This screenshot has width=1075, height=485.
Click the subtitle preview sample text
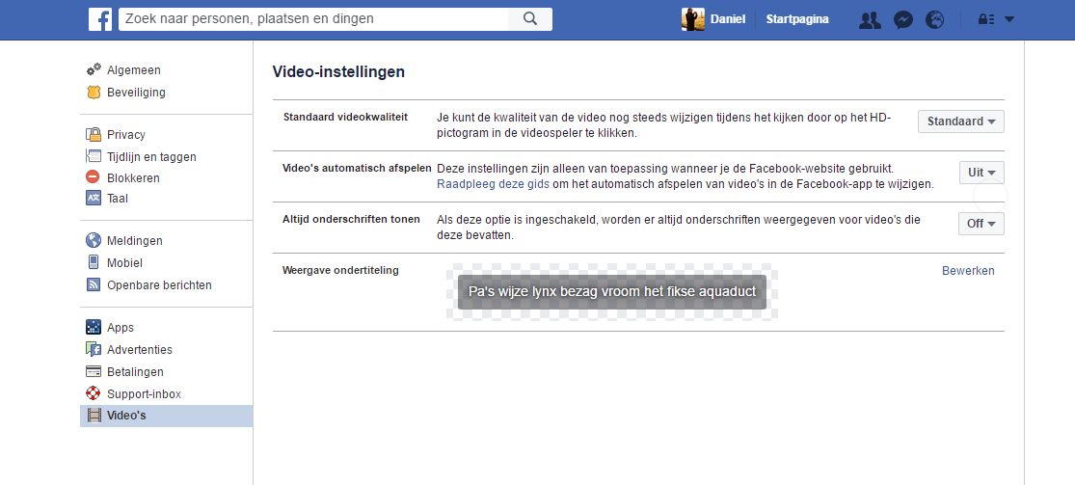click(611, 291)
